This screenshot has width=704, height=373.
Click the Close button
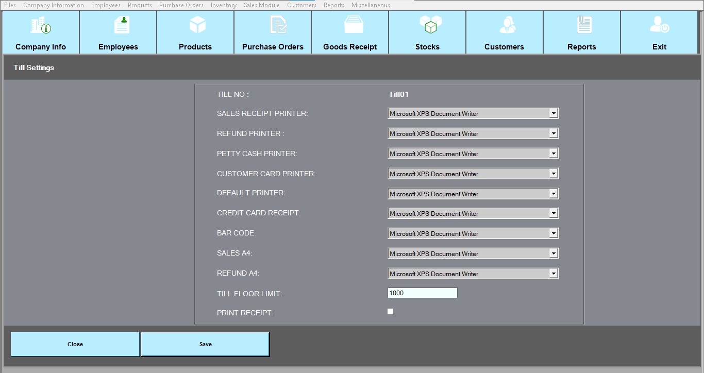75,344
